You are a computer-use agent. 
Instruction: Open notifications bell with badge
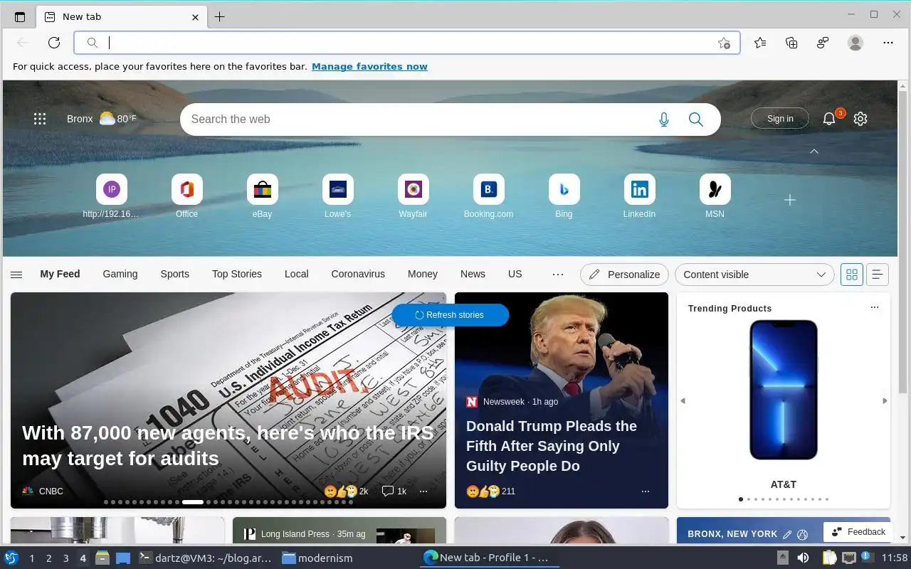(x=830, y=118)
